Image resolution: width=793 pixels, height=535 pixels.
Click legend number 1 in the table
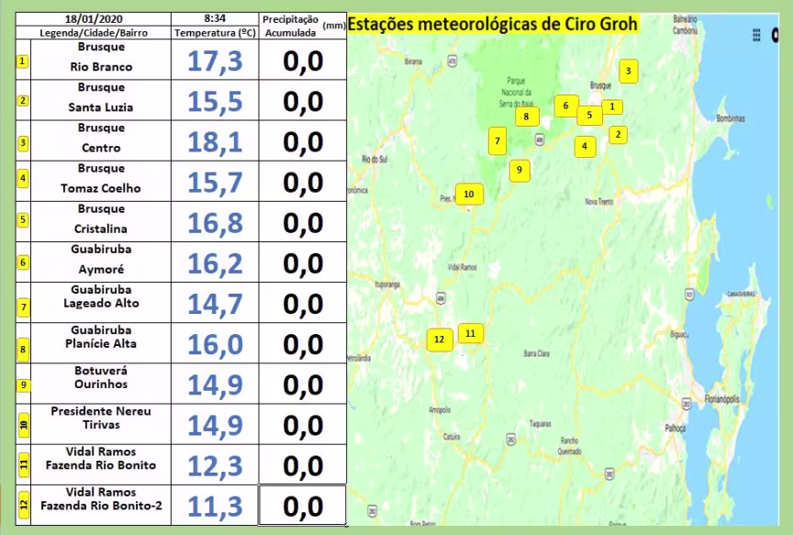coord(22,61)
